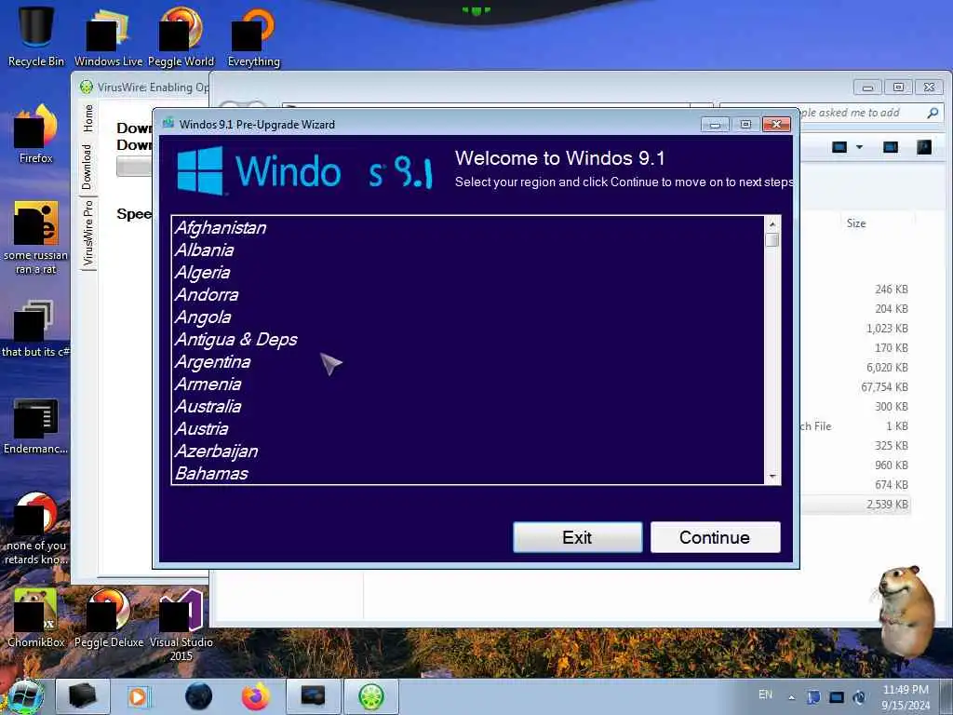The height and width of the screenshot is (715, 953).
Task: Launch the Peggle World desktop shortcut
Action: 181,36
